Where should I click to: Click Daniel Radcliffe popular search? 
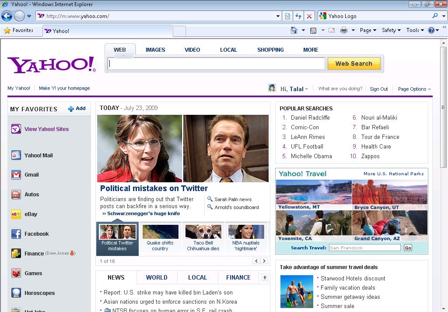pyautogui.click(x=310, y=117)
